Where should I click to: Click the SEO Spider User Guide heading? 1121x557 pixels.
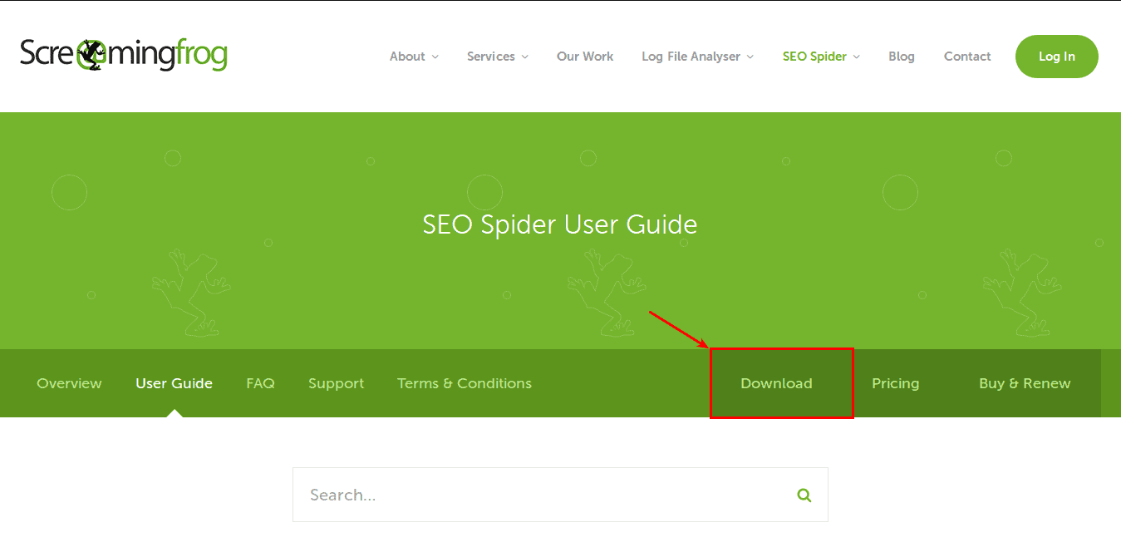click(x=560, y=224)
